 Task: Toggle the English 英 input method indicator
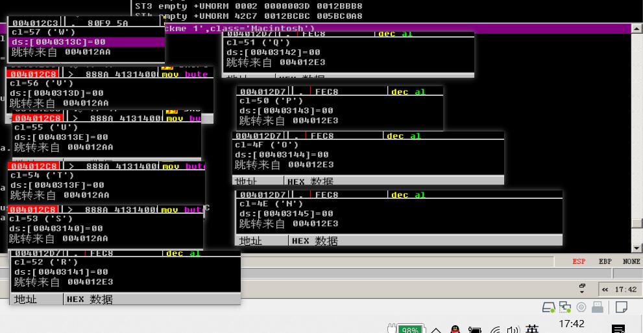click(532, 328)
